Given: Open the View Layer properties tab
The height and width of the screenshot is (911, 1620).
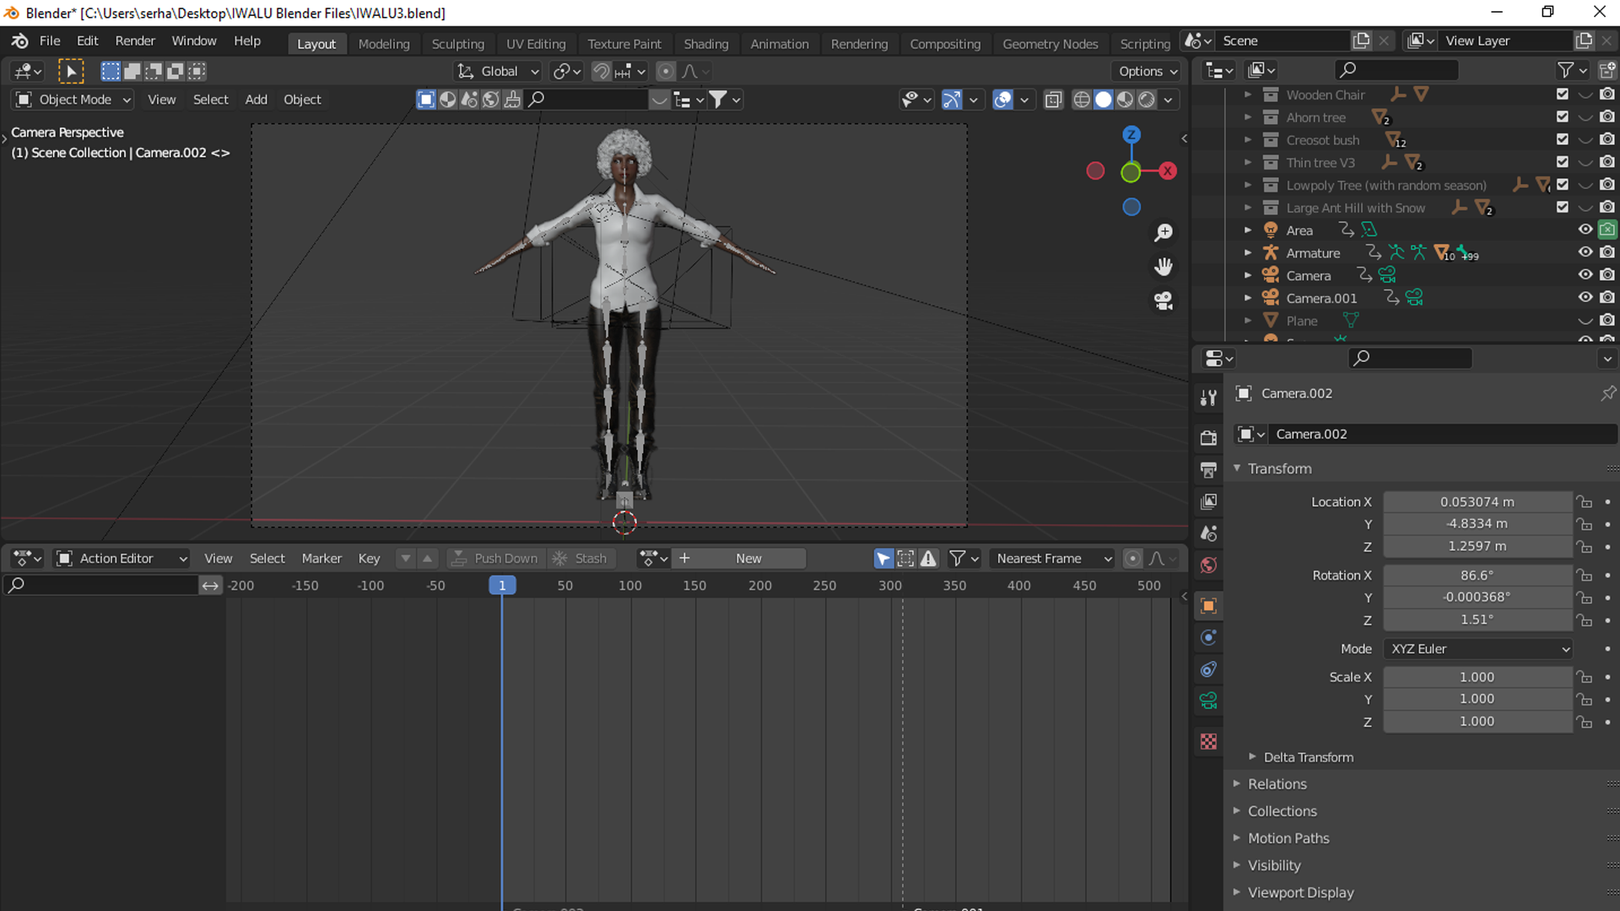Looking at the screenshot, I should pyautogui.click(x=1208, y=502).
